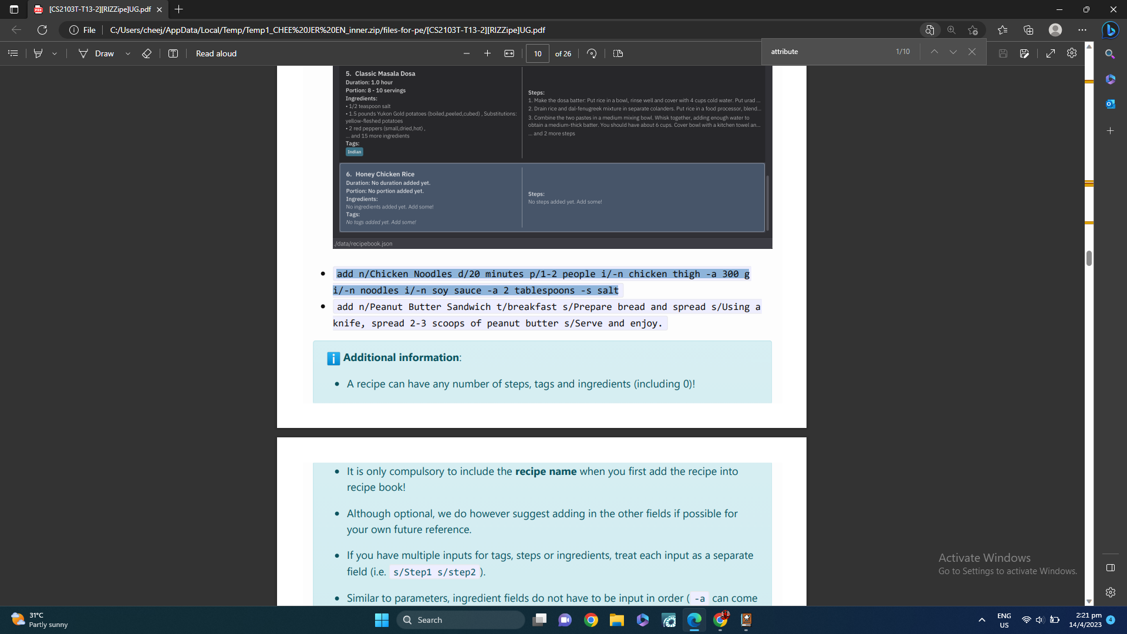This screenshot has height=634, width=1127.
Task: Click the Fit to width icon
Action: tap(509, 53)
